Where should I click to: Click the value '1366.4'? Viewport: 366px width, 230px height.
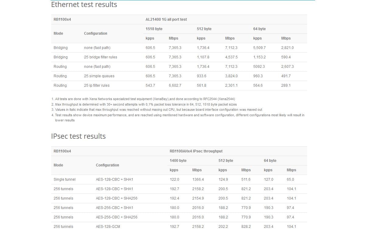pos(198,179)
